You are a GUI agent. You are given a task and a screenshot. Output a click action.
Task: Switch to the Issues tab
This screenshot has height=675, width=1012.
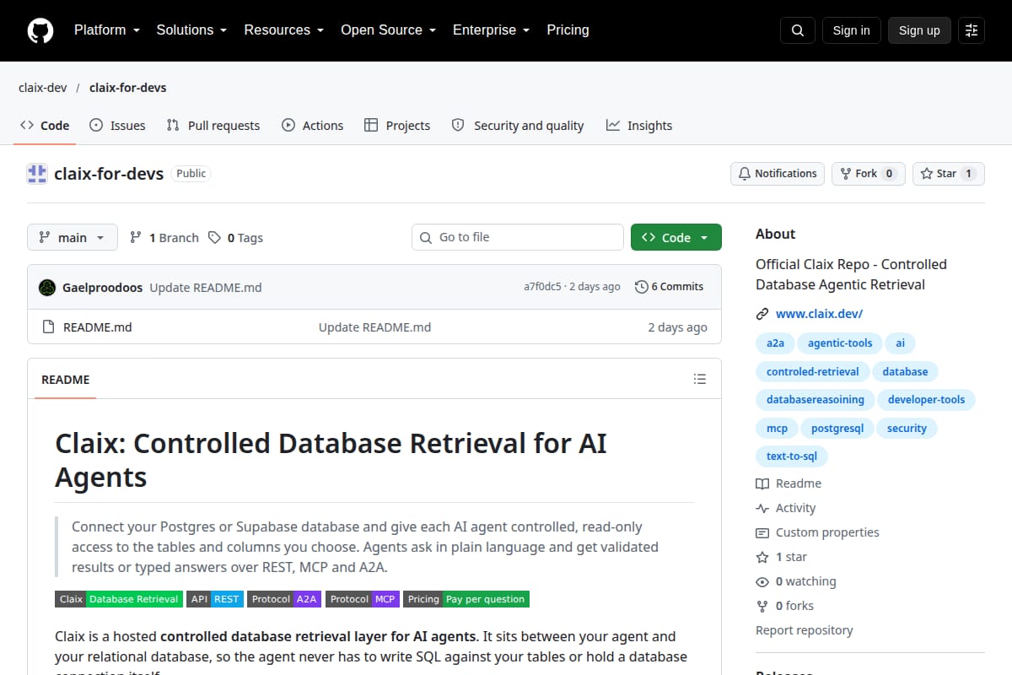click(117, 126)
